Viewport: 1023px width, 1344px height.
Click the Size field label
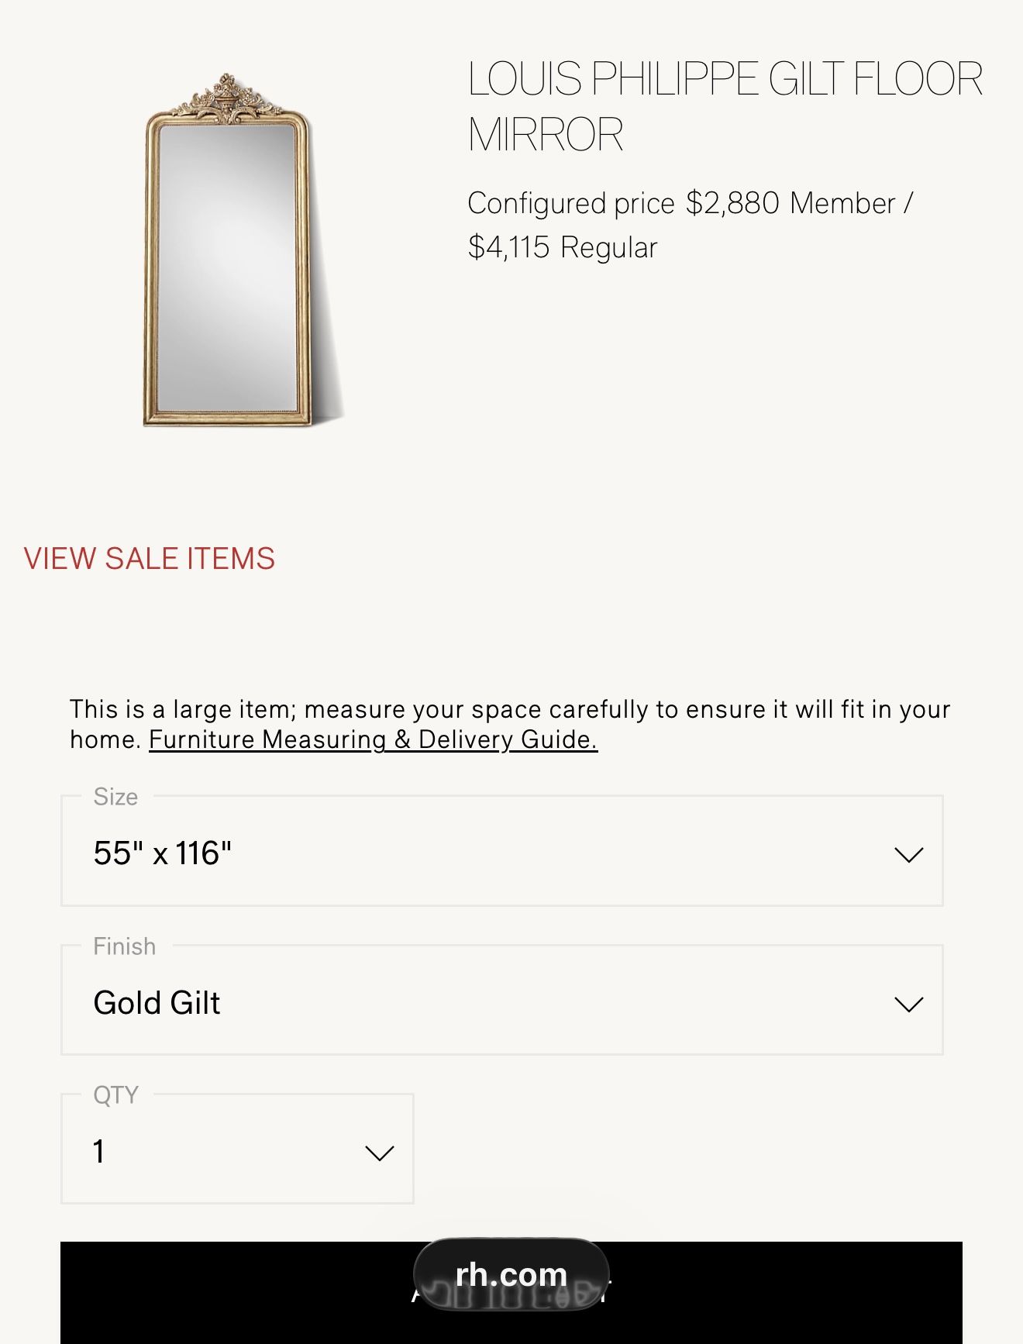115,797
